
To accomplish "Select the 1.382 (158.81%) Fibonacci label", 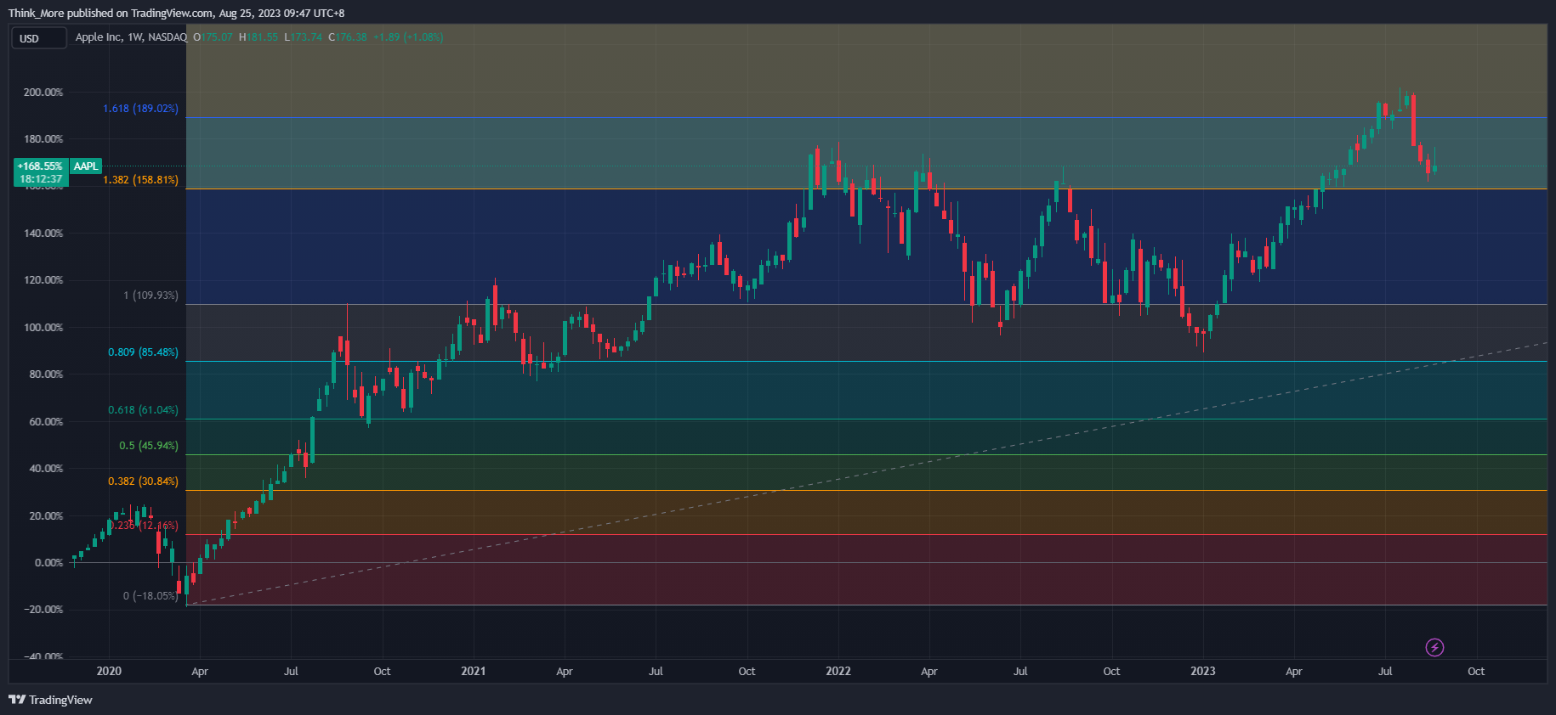I will (141, 180).
